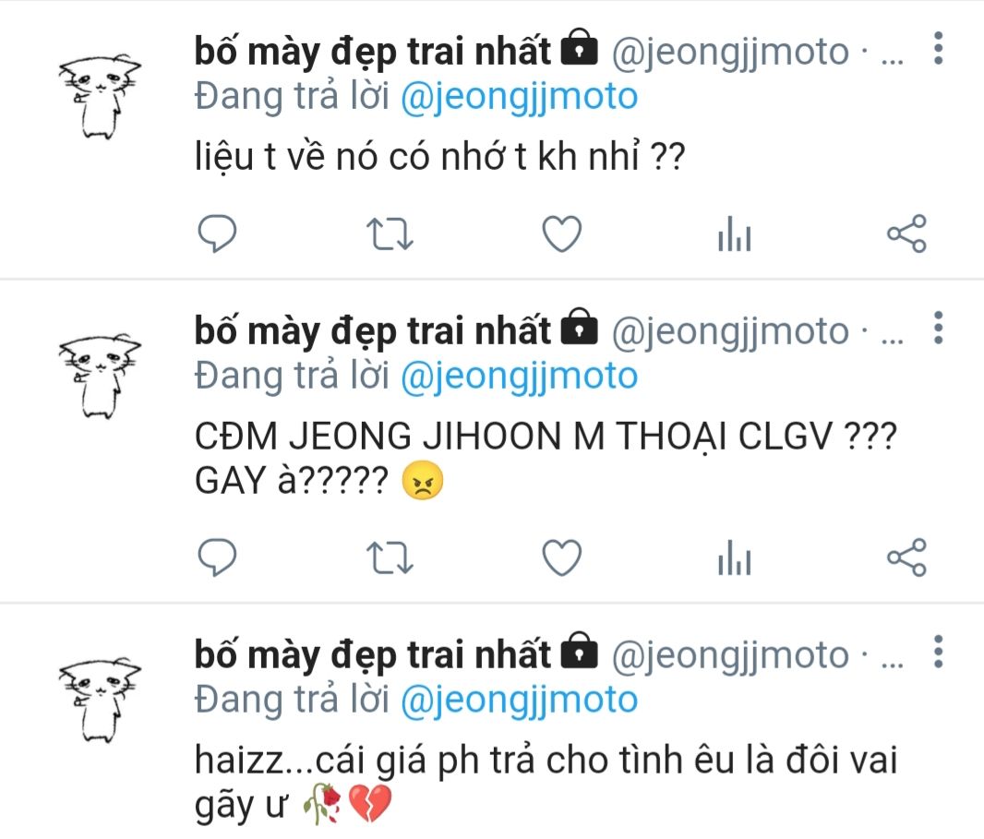Screen dimensions: 984x839
Task: Retweet the first tweet about 'liệu t về'
Action: click(390, 234)
